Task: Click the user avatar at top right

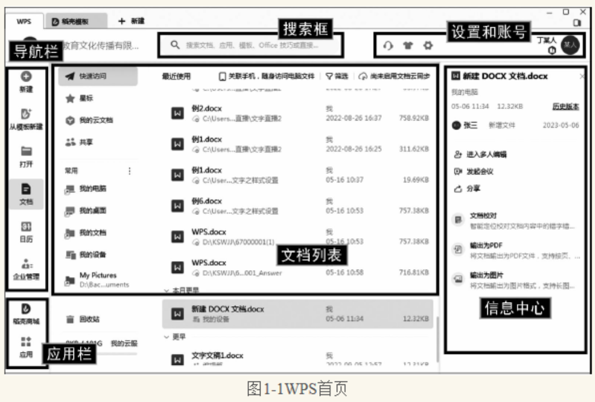Action: tap(570, 45)
